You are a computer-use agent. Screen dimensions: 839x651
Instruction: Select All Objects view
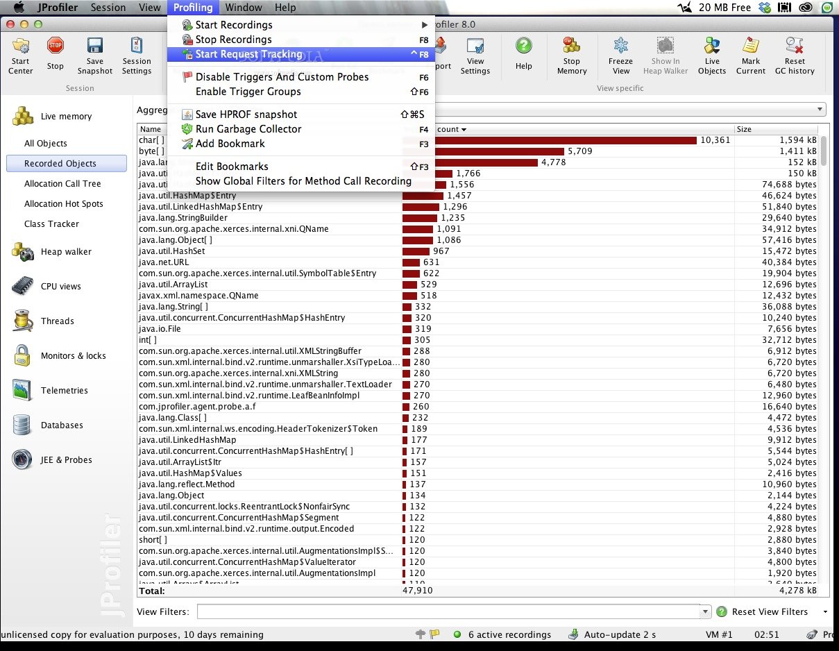click(x=46, y=144)
